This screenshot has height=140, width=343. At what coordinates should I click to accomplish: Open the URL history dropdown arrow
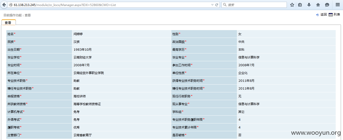pyautogui.click(x=212, y=5)
